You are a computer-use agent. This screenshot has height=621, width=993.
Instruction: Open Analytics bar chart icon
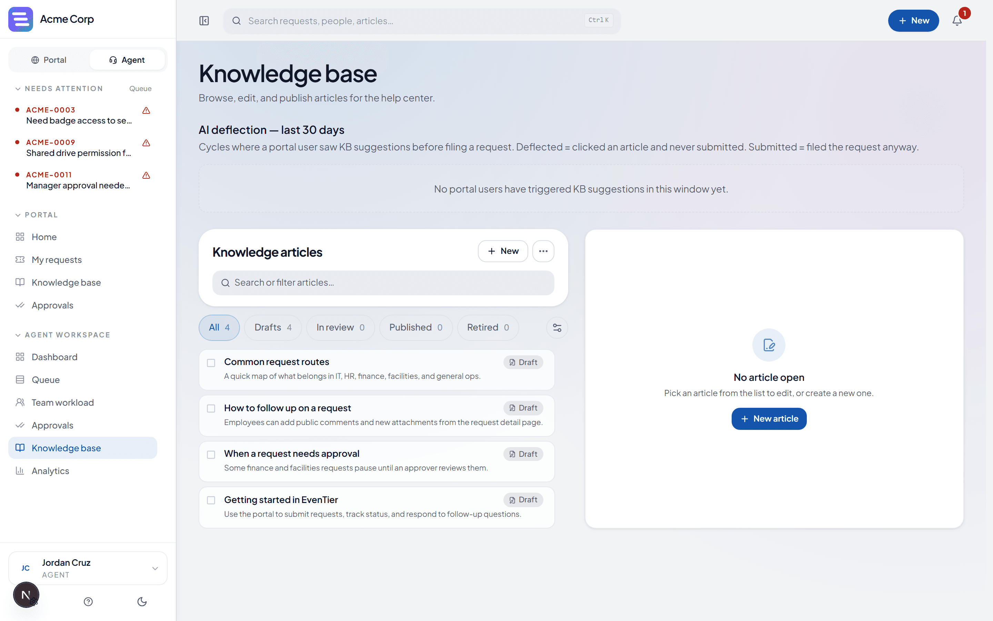(x=20, y=471)
